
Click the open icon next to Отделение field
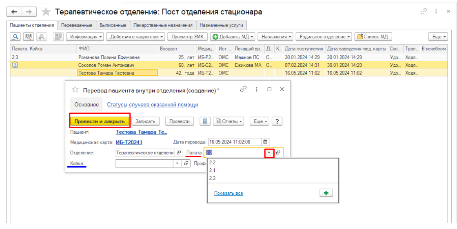point(179,153)
